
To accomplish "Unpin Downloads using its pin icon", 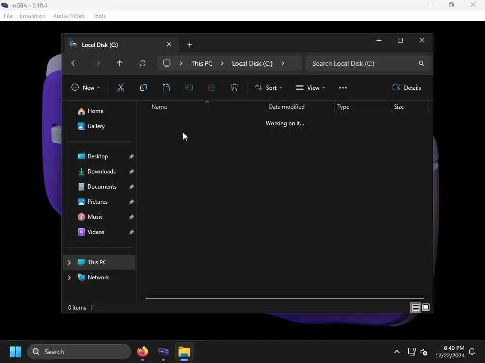I will coord(132,172).
